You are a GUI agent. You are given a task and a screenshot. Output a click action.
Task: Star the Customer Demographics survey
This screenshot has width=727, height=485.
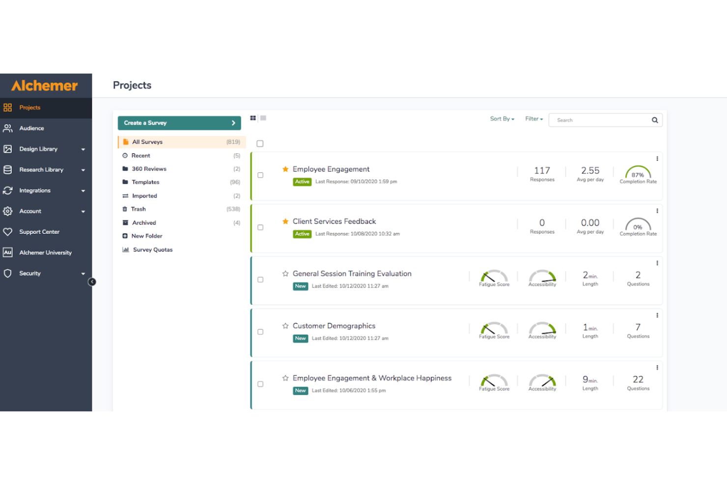tap(285, 326)
